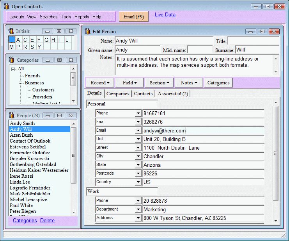Select Azen Bush in the People list

point(39,135)
